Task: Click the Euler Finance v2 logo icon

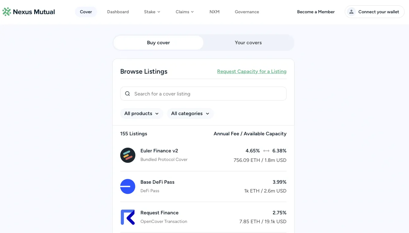Action: (x=128, y=155)
